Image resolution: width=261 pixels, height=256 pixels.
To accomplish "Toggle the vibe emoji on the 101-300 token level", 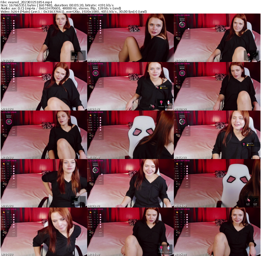I will pos(14,33).
